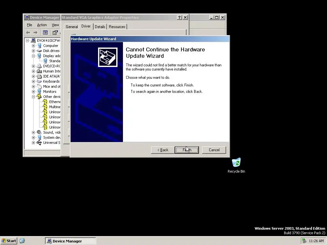Collapse the Other devices node
This screenshot has width=327, height=245.
pos(33,97)
